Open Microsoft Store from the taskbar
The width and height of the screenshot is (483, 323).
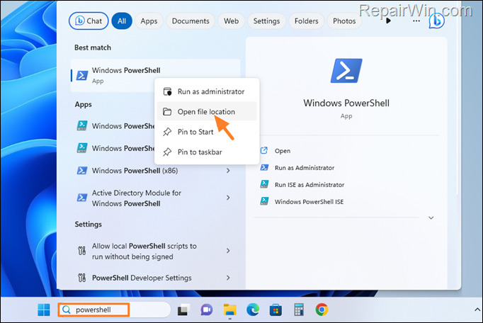[275, 310]
